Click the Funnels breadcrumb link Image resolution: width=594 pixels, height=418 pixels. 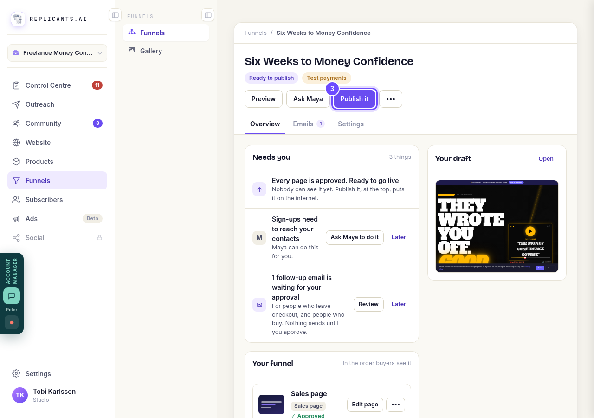[x=256, y=33]
